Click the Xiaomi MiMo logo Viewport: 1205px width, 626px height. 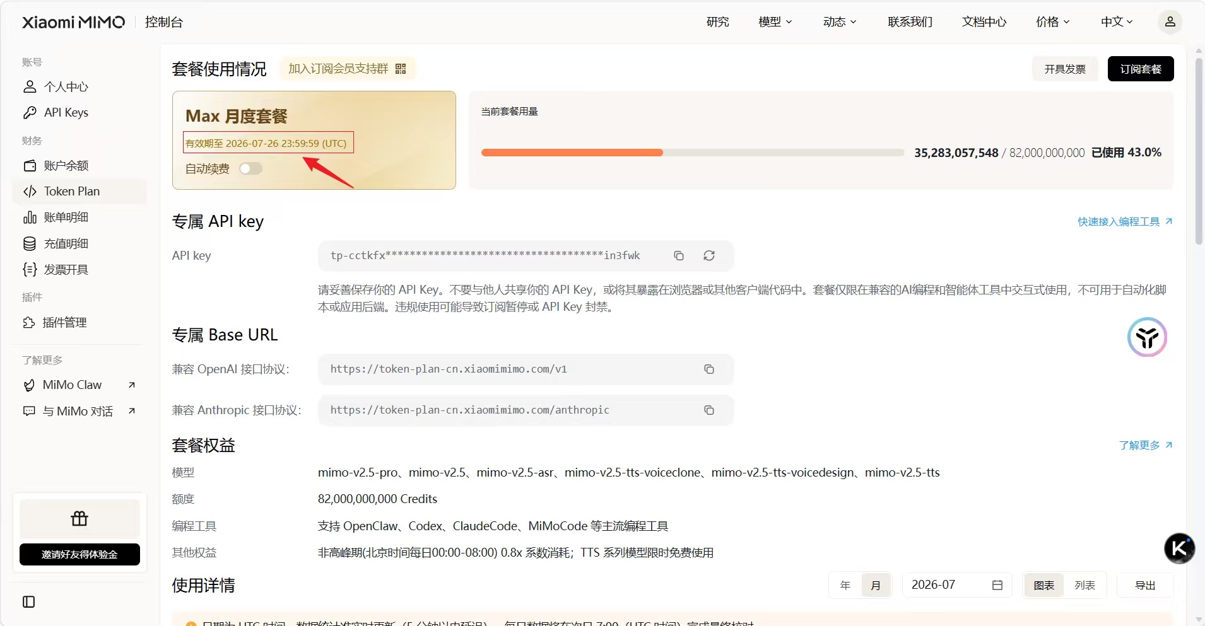tap(74, 22)
